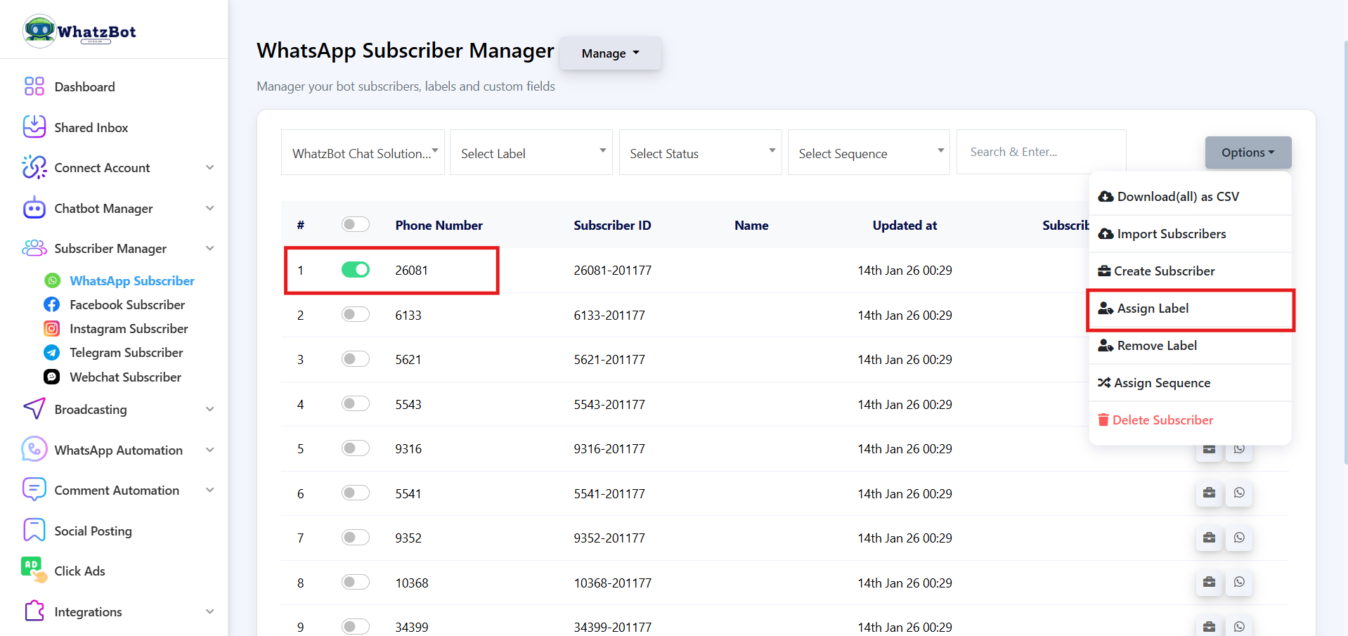Image resolution: width=1348 pixels, height=636 pixels.
Task: Open the Select Status dropdown
Action: pyautogui.click(x=700, y=152)
